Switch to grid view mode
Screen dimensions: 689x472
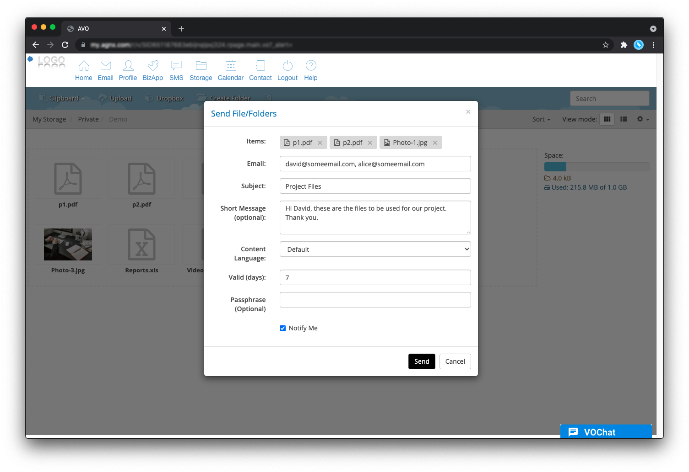pos(607,119)
